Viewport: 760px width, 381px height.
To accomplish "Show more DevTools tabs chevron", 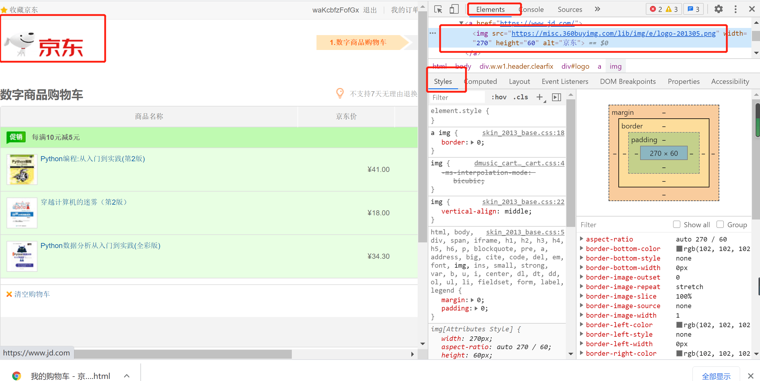I will coord(597,9).
